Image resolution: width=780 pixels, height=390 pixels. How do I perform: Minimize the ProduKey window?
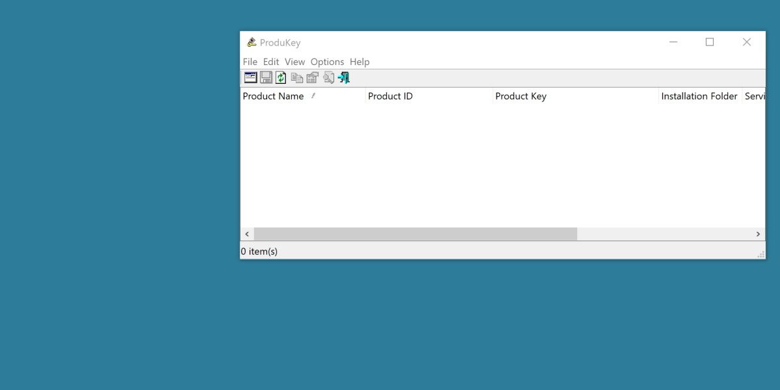click(673, 42)
